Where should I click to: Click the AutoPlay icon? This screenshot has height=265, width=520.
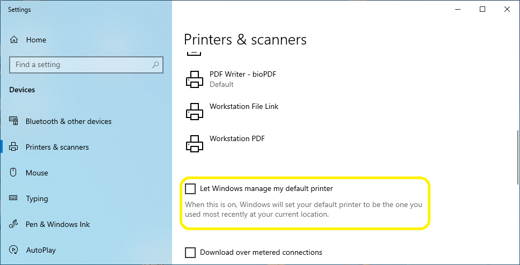pos(13,250)
